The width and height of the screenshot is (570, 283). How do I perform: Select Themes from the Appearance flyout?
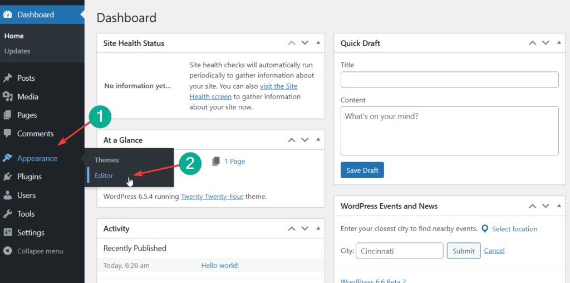[107, 160]
